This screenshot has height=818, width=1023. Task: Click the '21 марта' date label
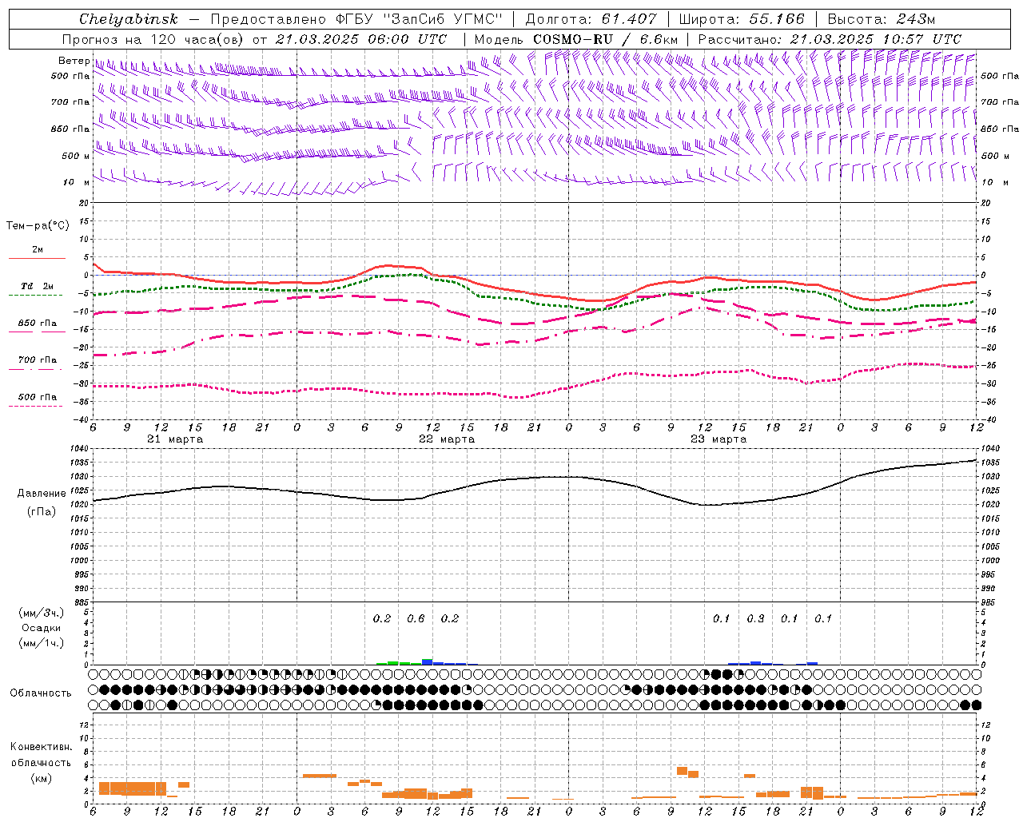tap(175, 439)
